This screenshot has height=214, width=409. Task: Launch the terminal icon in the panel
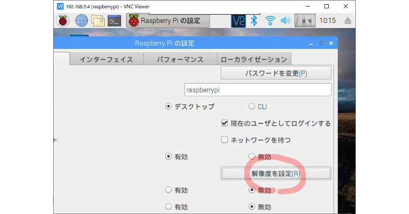[x=115, y=21]
